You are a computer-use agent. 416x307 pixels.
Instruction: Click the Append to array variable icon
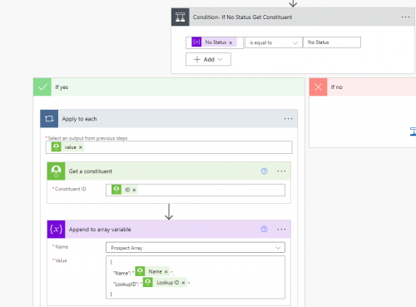(x=56, y=229)
